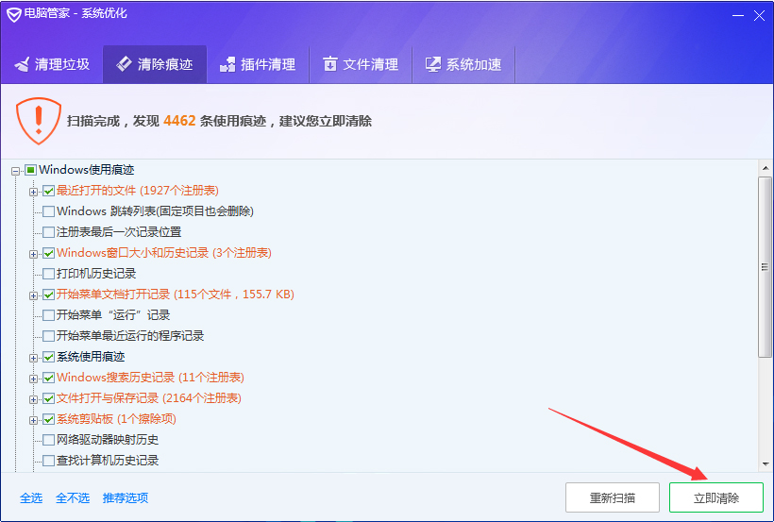This screenshot has width=774, height=522.
Task: Collapse the Windows使用痕迹 tree node
Action: click(x=16, y=171)
